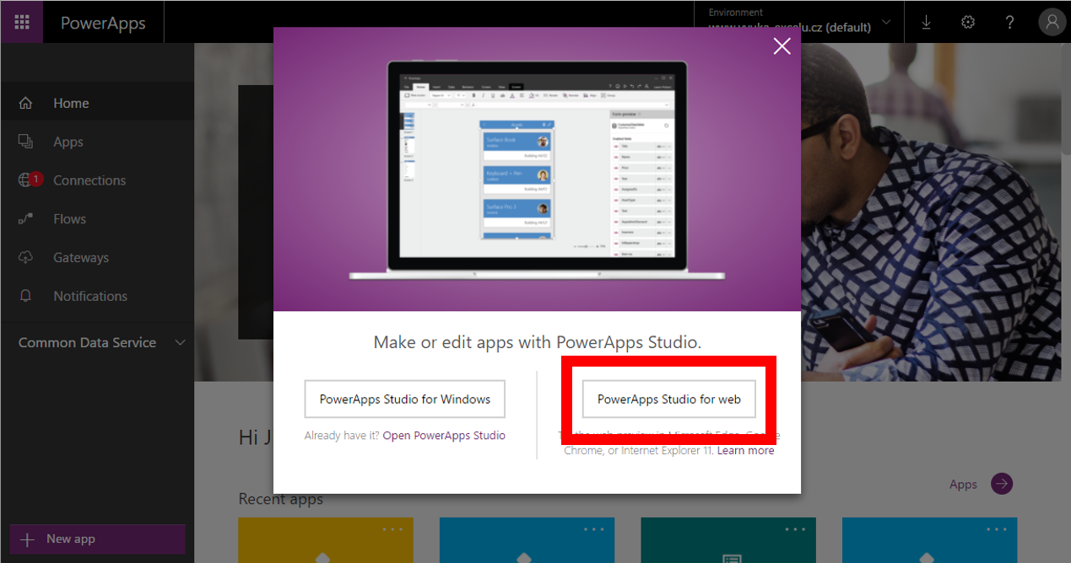This screenshot has height=563, width=1071.
Task: Open the app launcher waffle icon
Action: coord(23,23)
